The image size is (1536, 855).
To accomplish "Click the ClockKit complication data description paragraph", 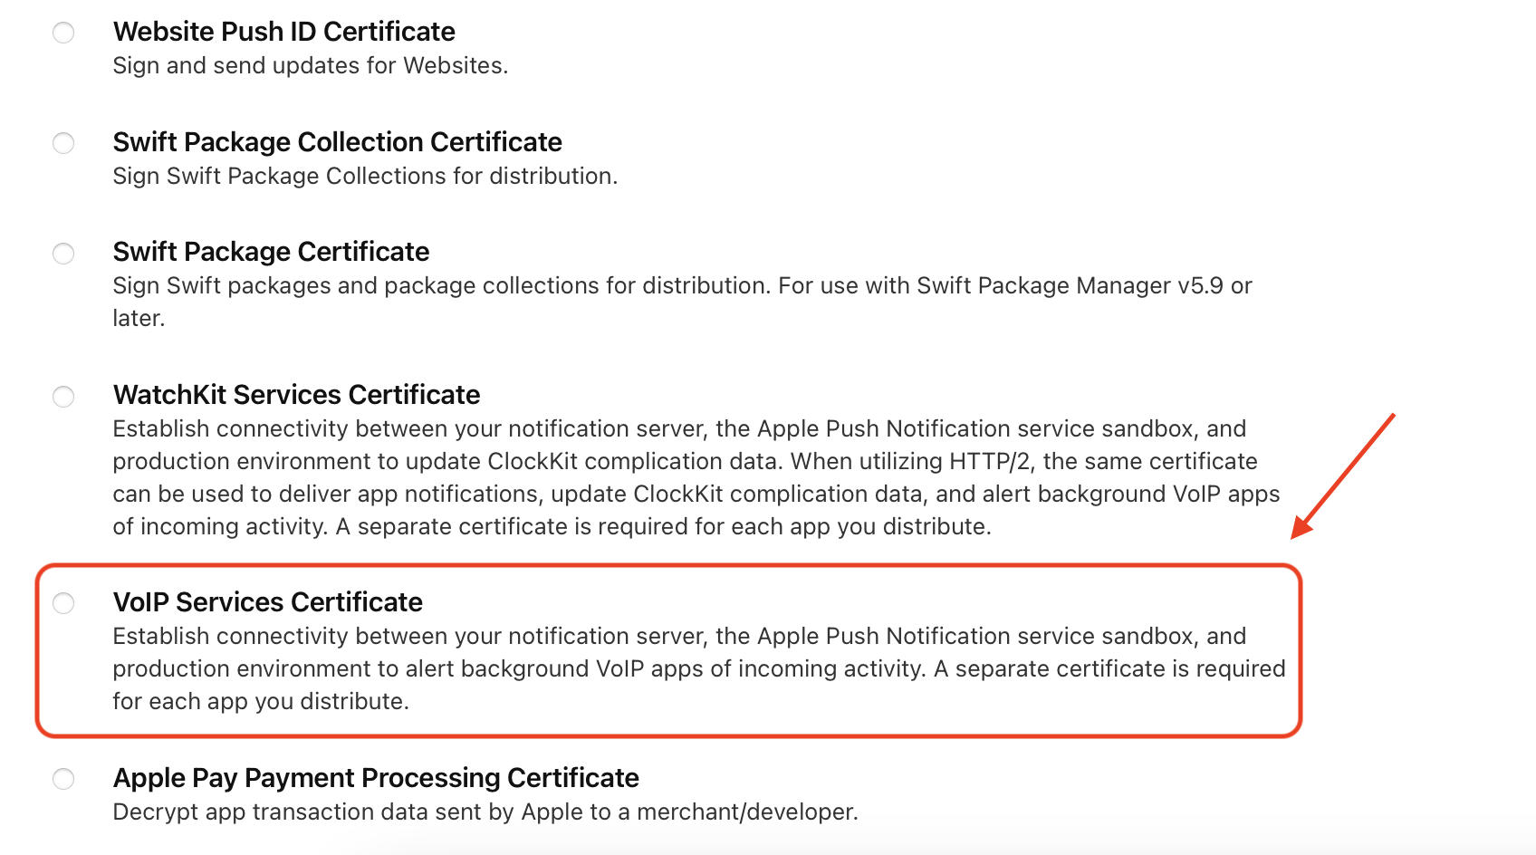I will click(696, 477).
